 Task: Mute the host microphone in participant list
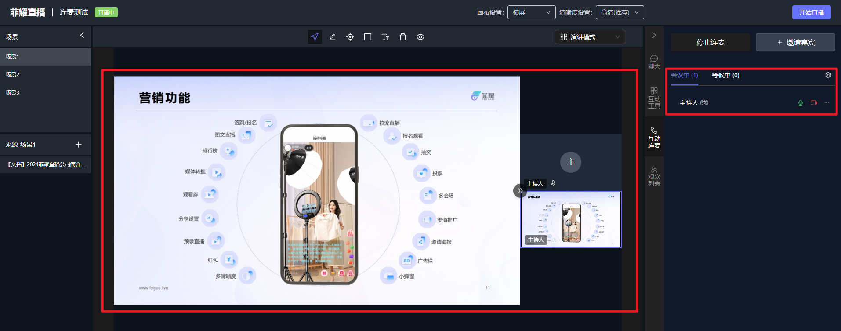pos(801,103)
